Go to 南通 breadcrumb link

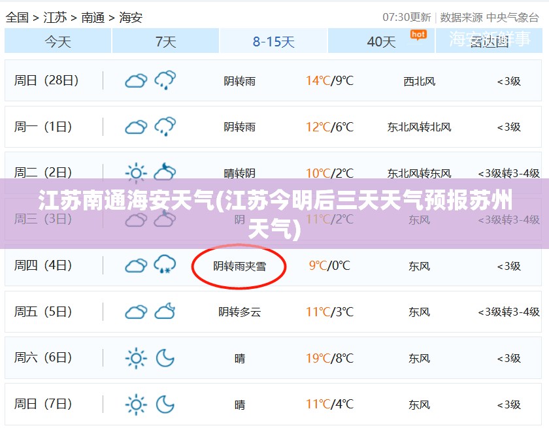[x=93, y=17]
